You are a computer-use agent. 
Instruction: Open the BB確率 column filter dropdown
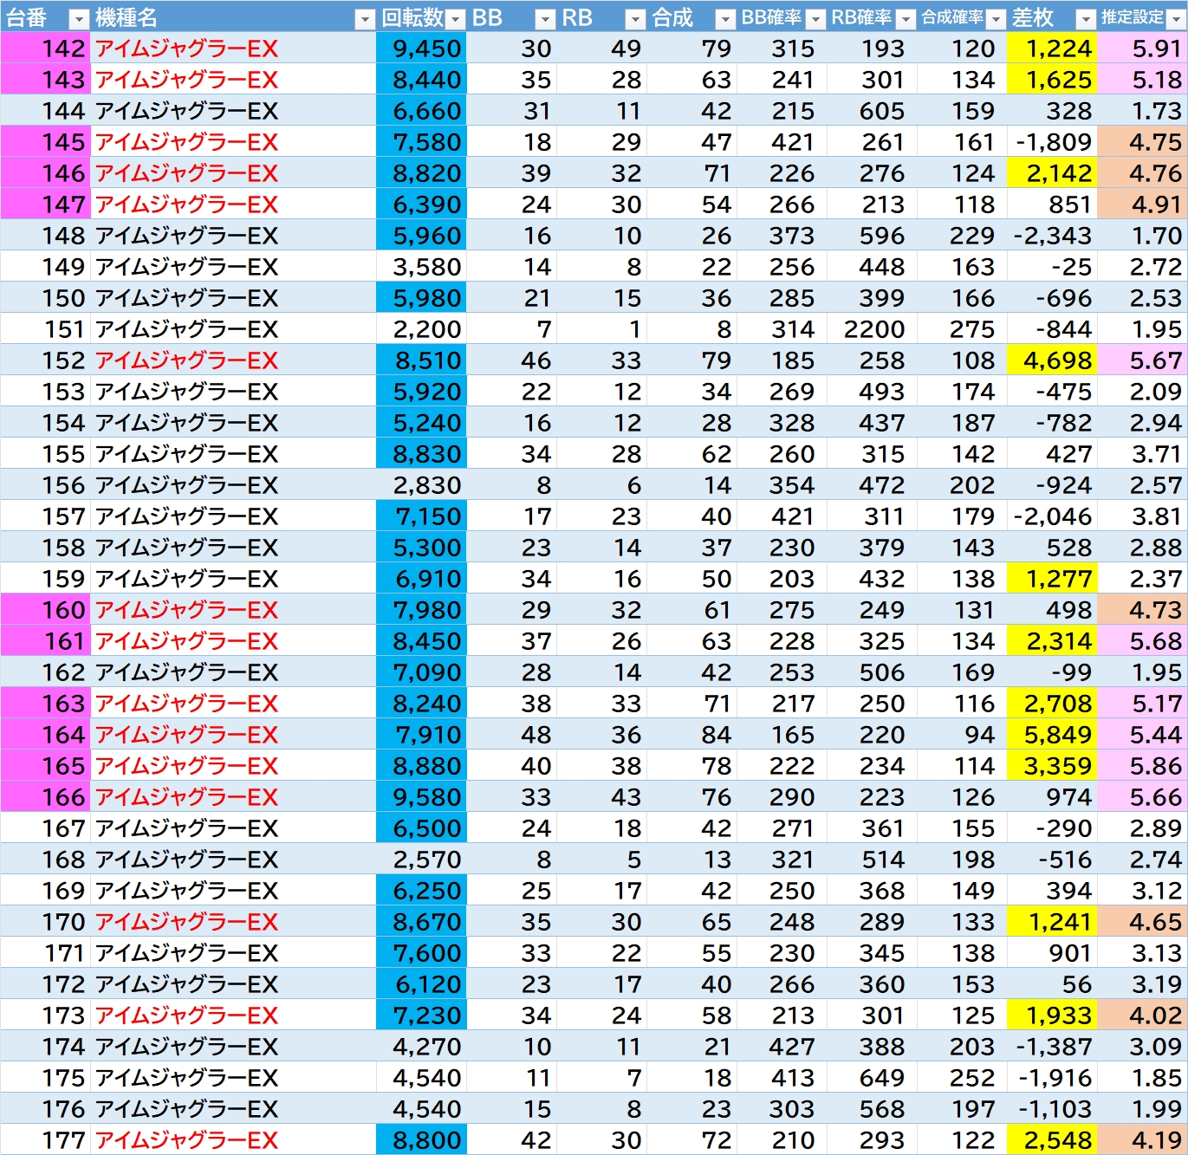click(815, 18)
